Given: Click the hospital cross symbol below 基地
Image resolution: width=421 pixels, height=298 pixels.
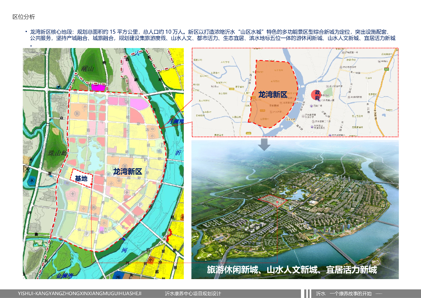Looking at the screenshot, I should (73, 194).
